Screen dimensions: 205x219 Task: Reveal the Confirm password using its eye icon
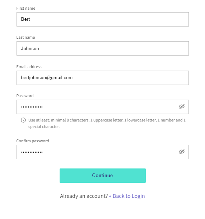(182, 152)
